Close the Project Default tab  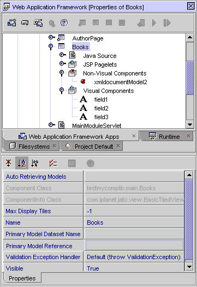click(x=118, y=146)
